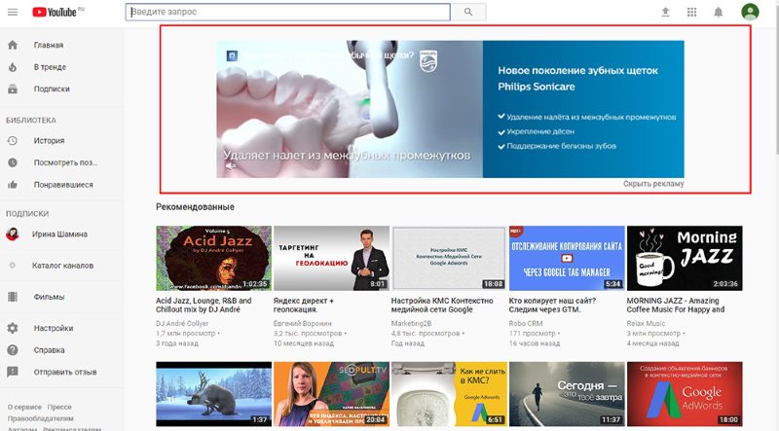Click channel name Евгений Воронин
Screen dimensions: 779x431
(x=303, y=323)
